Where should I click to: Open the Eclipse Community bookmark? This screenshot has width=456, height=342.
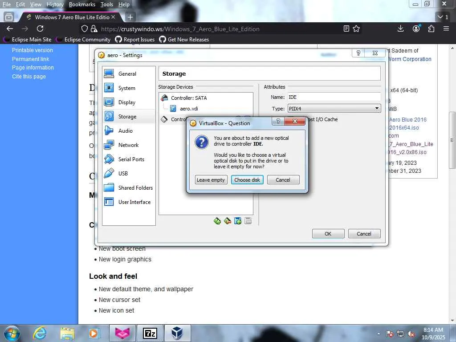point(84,39)
